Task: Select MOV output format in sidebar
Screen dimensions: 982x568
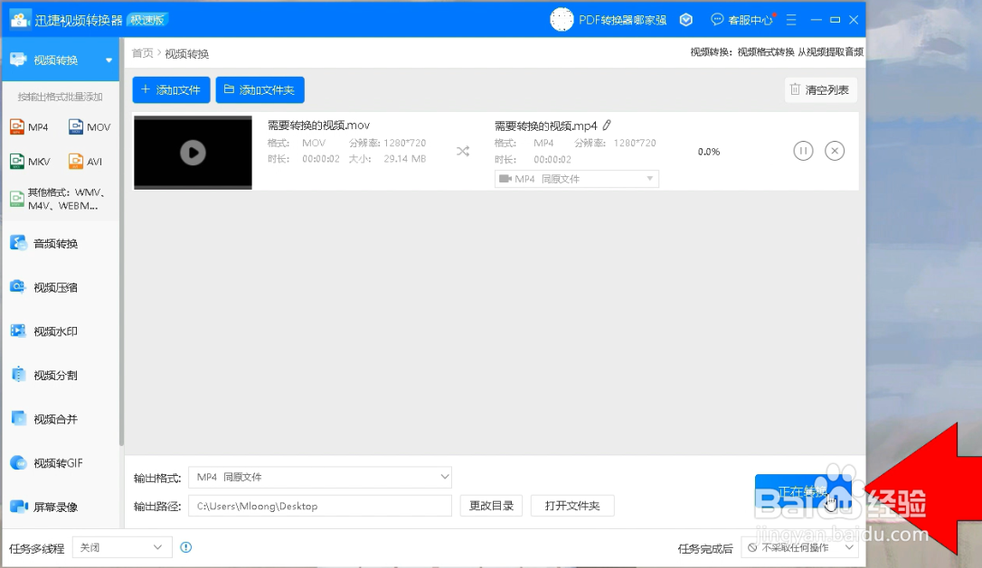Action: tap(90, 126)
